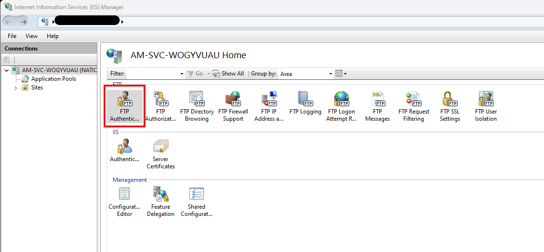544x252 pixels.
Task: Open FTP Authorization Rules icon
Action: coord(160,107)
